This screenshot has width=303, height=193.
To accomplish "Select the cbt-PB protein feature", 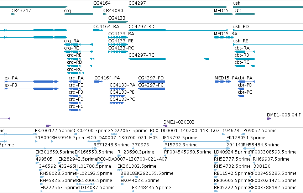I will pos(241,89).
